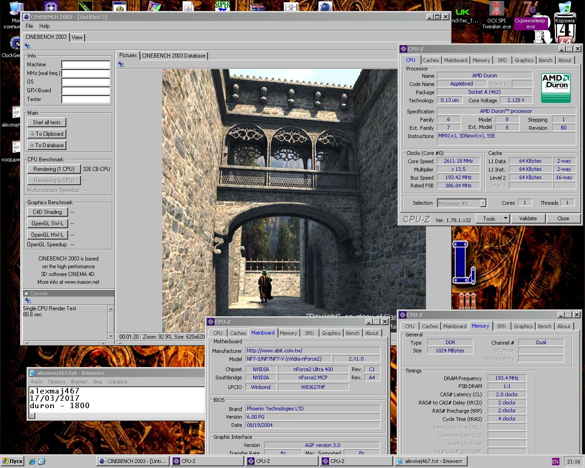Click the To Database button
The height and width of the screenshot is (468, 585).
(47, 145)
